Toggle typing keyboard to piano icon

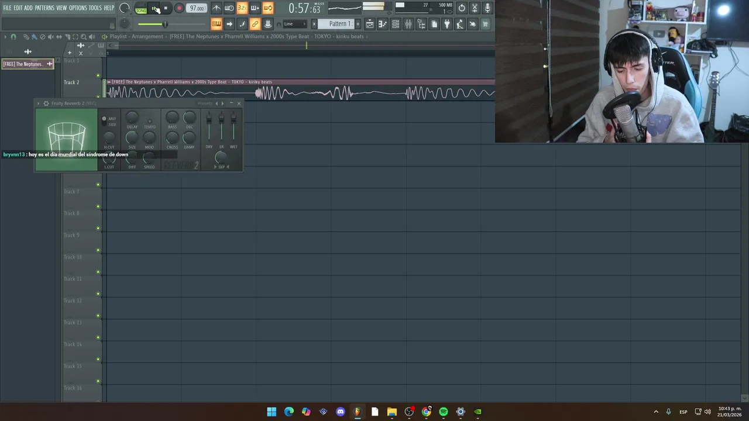coord(217,24)
